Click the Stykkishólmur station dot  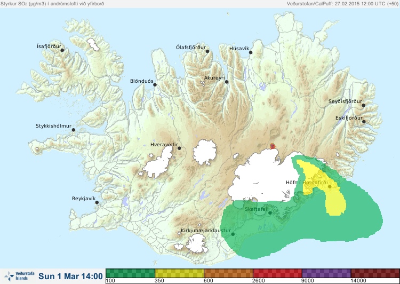(74, 130)
